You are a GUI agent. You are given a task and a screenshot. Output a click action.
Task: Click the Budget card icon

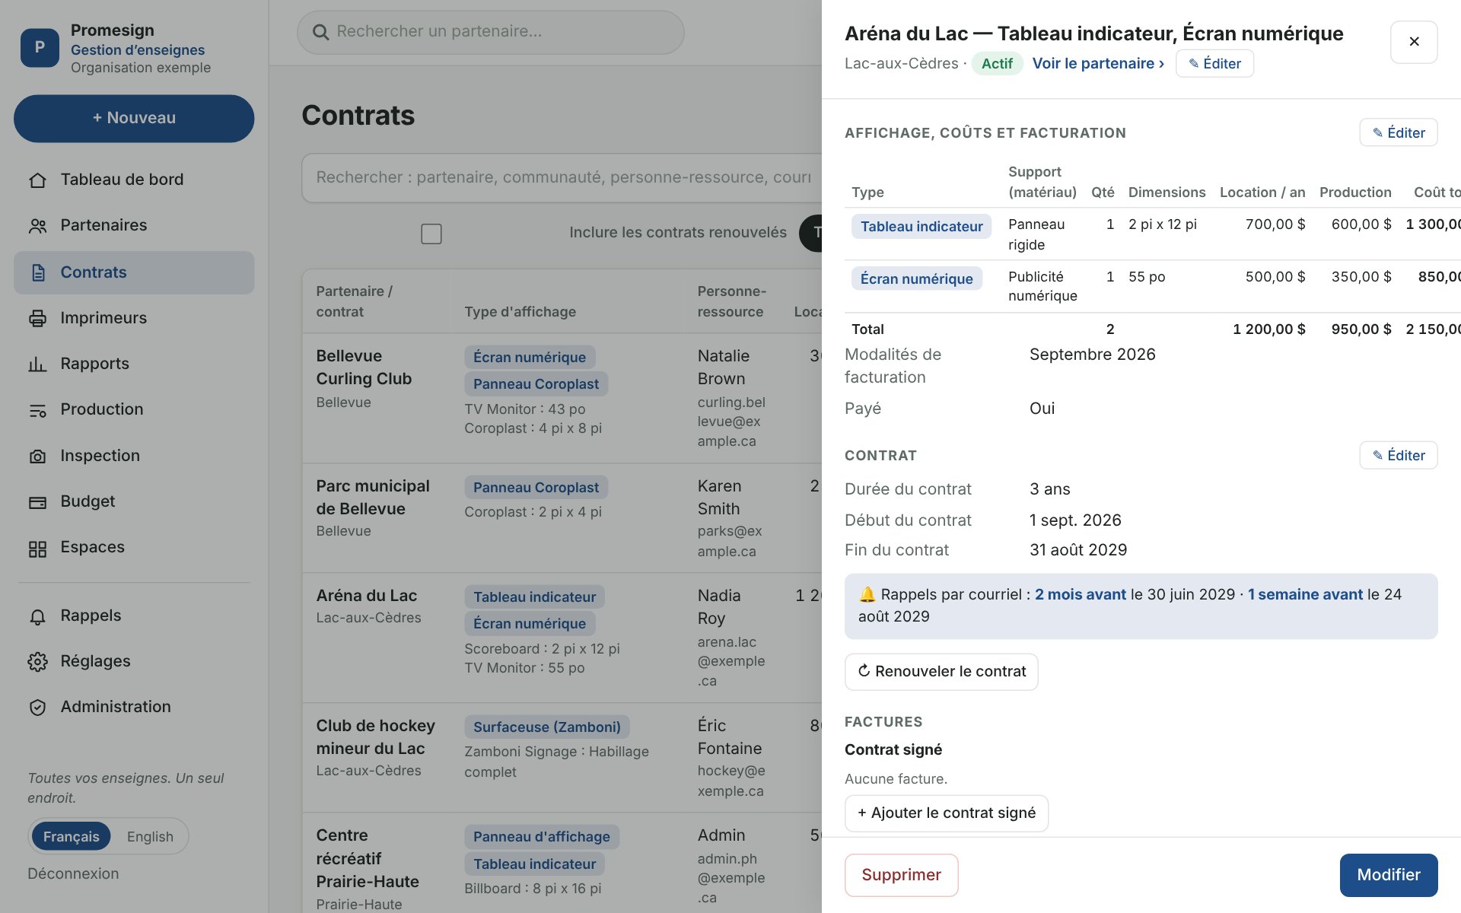tap(37, 502)
